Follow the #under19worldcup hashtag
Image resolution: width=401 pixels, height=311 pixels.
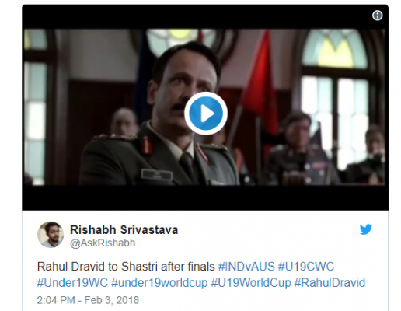(x=159, y=282)
